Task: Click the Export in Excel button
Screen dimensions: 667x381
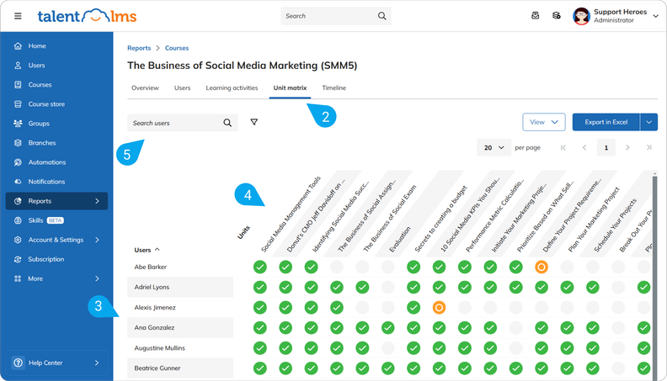Action: click(x=606, y=123)
